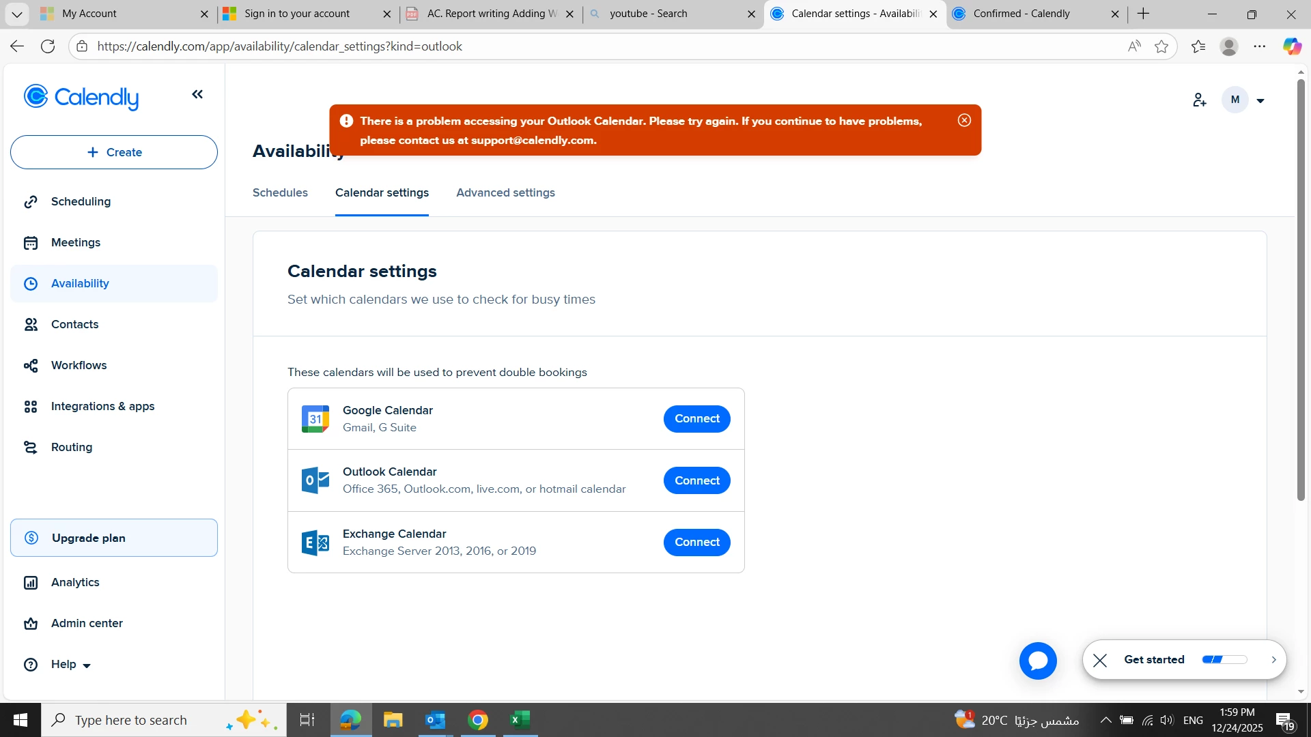
Task: Open Workflows from sidebar
Action: click(79, 365)
